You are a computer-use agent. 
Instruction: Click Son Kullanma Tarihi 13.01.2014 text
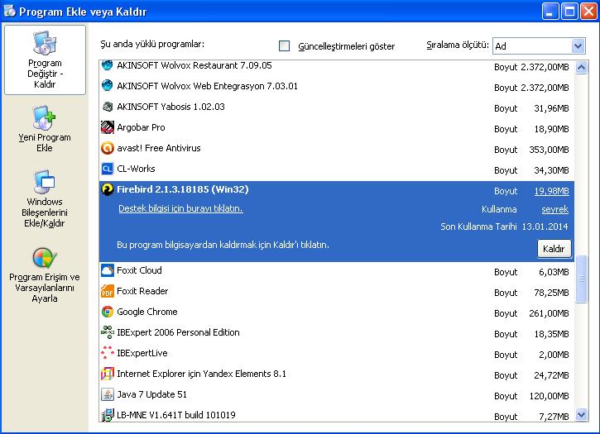pos(504,227)
